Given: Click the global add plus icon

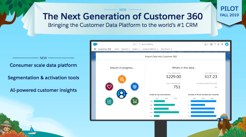Looking at the screenshot, I should pyautogui.click(x=211, y=44).
